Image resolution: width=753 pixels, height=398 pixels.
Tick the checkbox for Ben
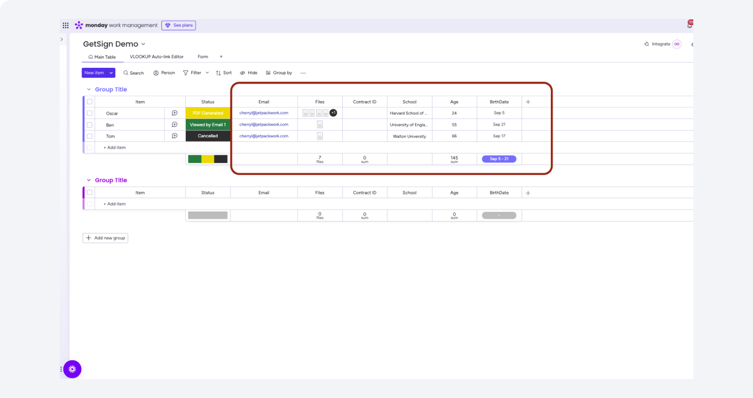[x=90, y=124]
